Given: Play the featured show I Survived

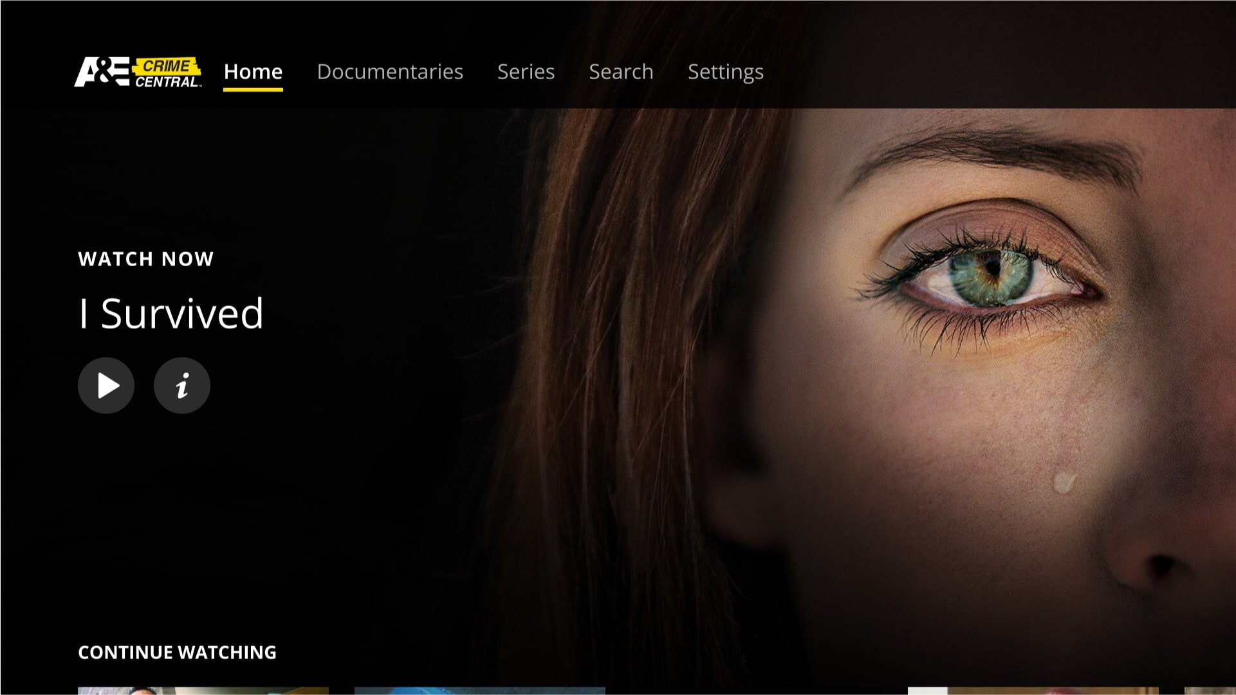Looking at the screenshot, I should 106,386.
